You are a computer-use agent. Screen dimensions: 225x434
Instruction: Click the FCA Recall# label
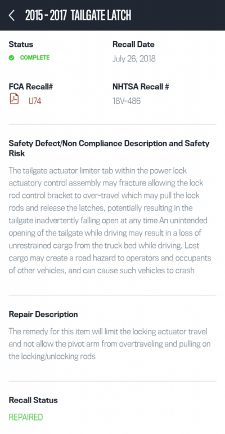pos(30,87)
